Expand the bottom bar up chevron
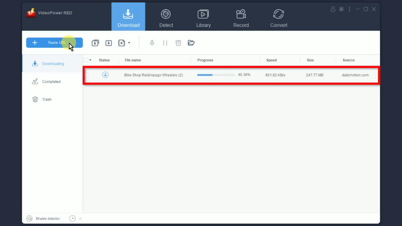 tap(80, 219)
